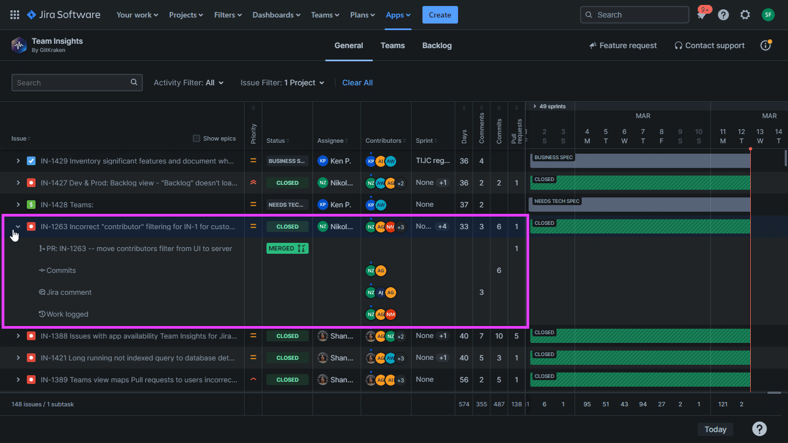This screenshot has width=788, height=443.
Task: Click the bug icon of IN-1421
Action: click(31, 358)
